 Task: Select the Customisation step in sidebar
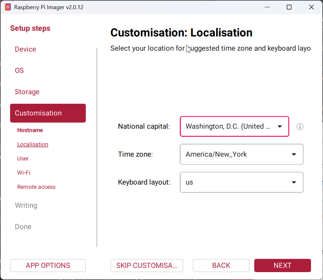click(48, 113)
